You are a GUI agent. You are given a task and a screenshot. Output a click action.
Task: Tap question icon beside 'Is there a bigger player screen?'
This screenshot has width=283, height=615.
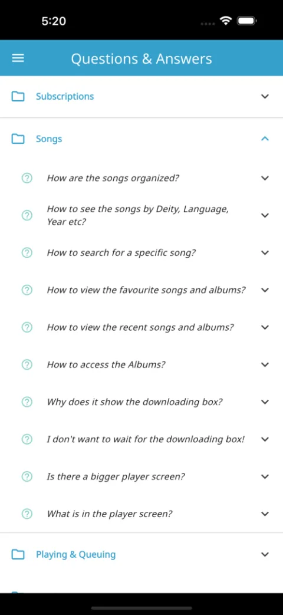[27, 476]
